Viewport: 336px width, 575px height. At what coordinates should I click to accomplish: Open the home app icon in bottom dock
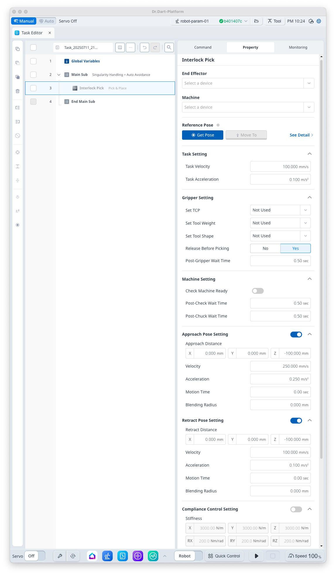[92, 556]
